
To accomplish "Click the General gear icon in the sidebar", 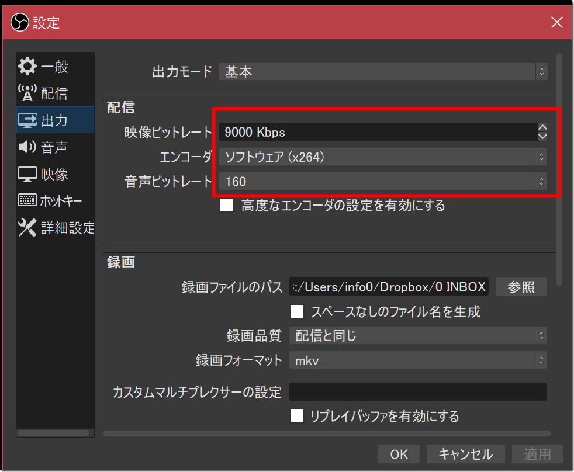I will coord(27,66).
